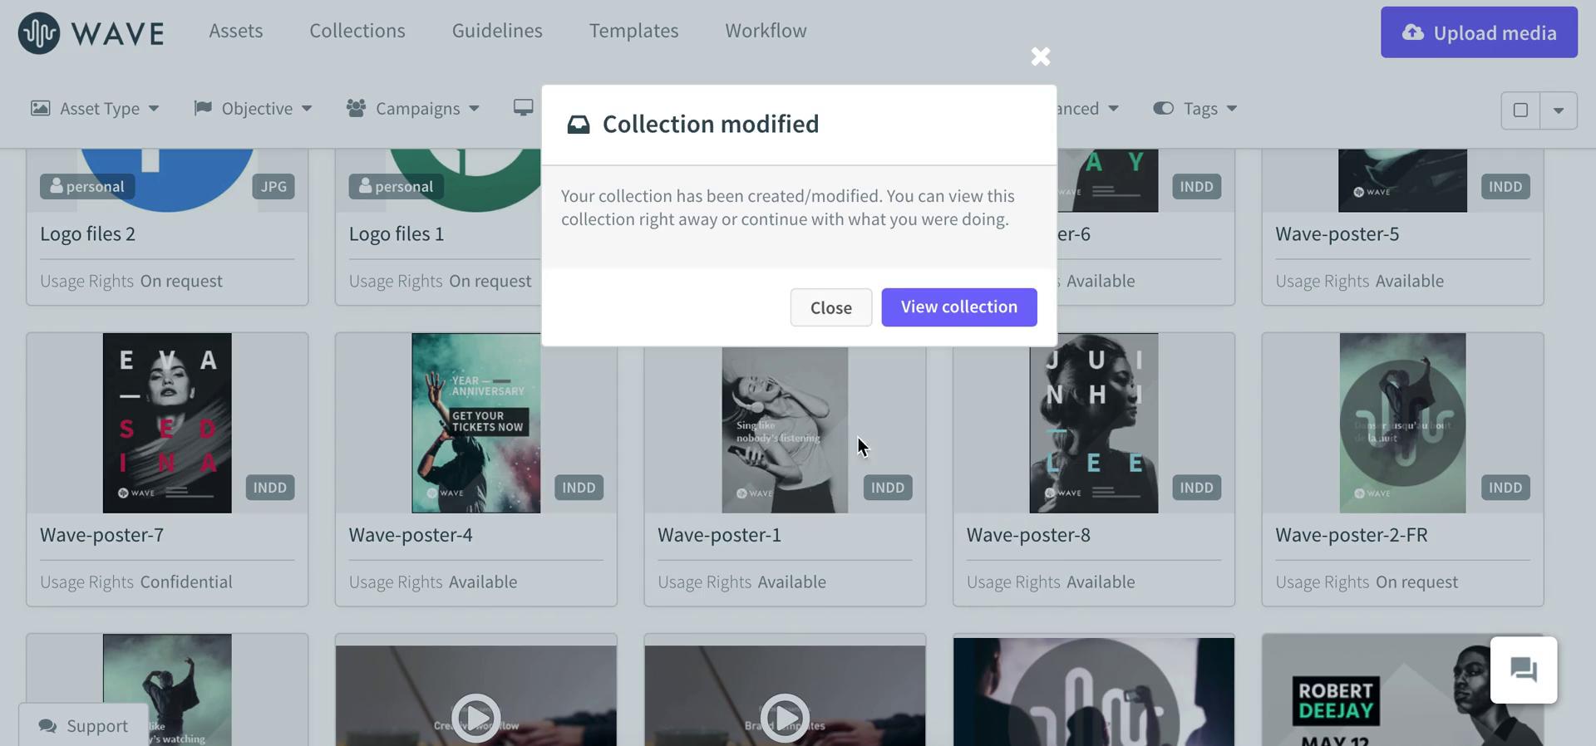
Task: Click the Upload media button
Action: pyautogui.click(x=1479, y=32)
